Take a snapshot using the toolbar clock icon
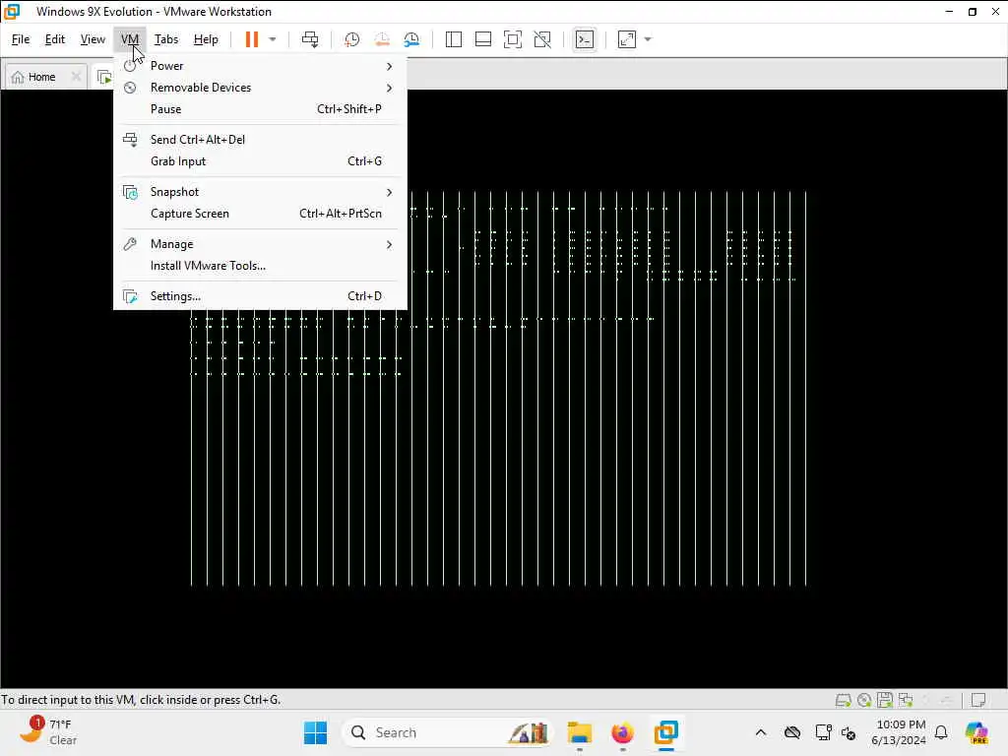The image size is (1008, 756). 351,39
